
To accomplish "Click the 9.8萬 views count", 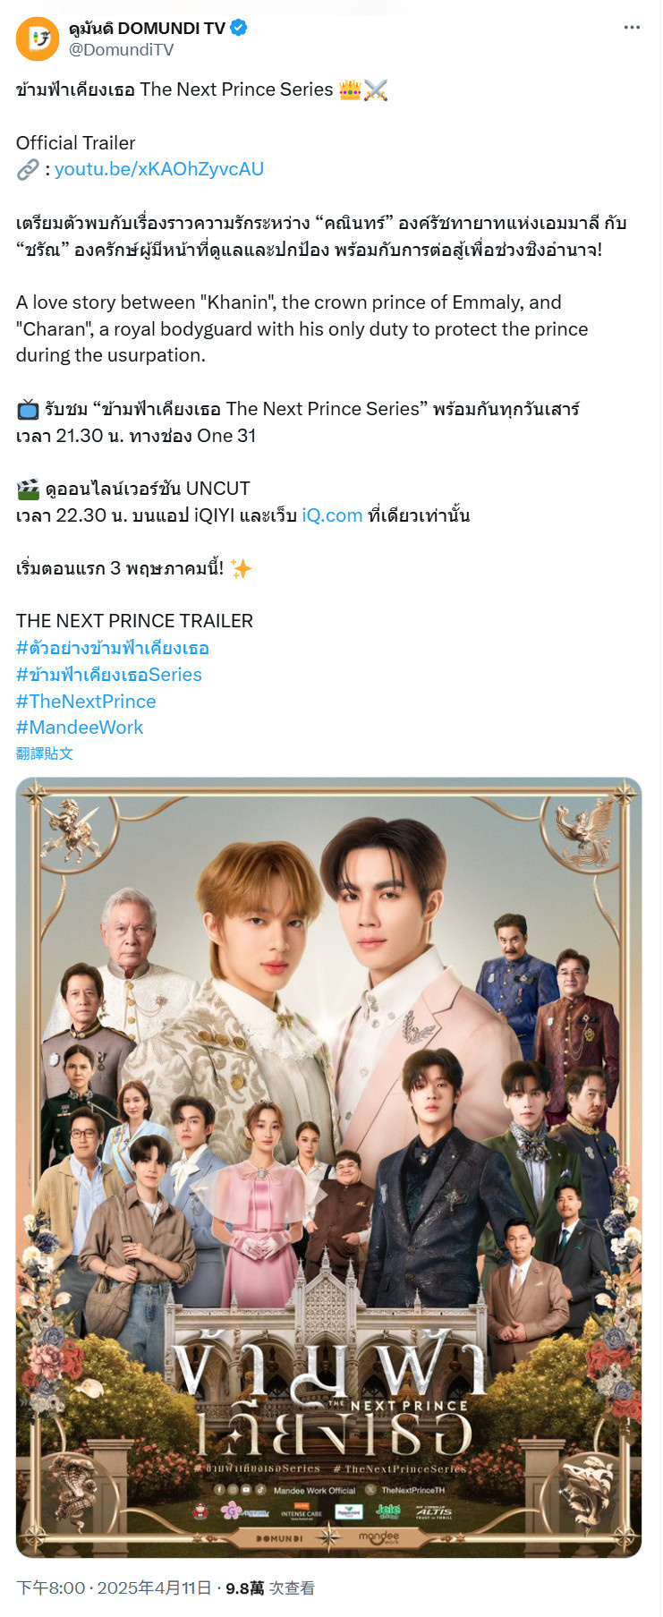I will 244,1587.
